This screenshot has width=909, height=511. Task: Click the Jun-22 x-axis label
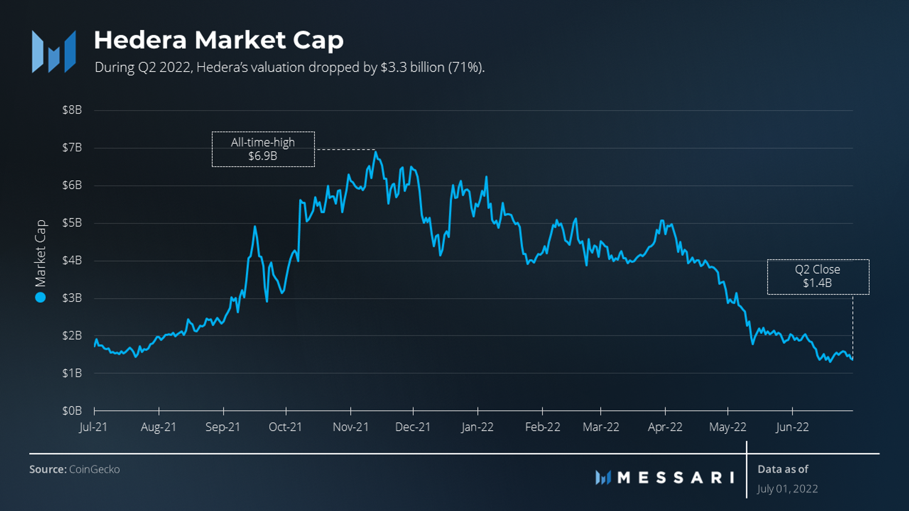pyautogui.click(x=792, y=427)
